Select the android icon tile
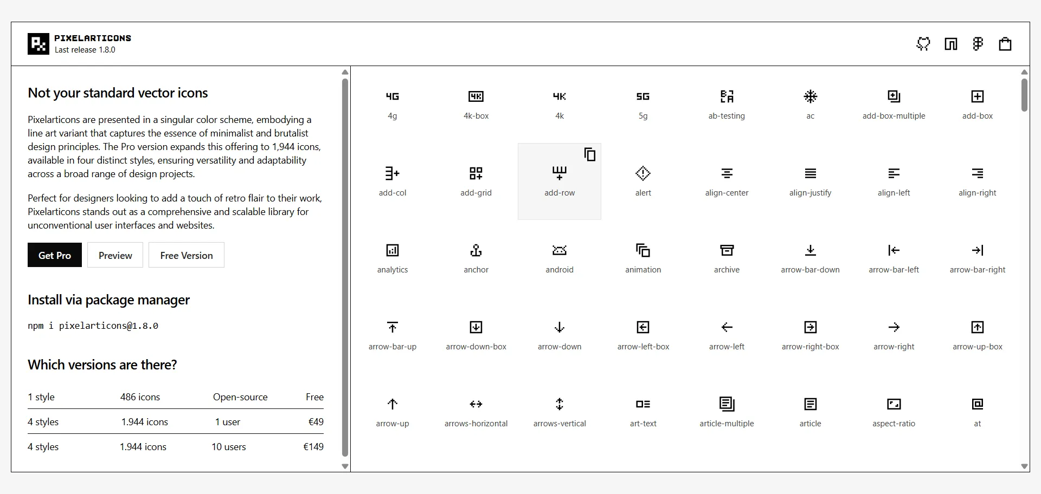Image resolution: width=1041 pixels, height=494 pixels. click(560, 258)
